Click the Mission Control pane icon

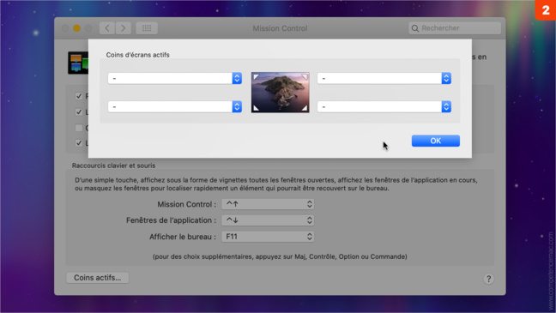coord(78,63)
